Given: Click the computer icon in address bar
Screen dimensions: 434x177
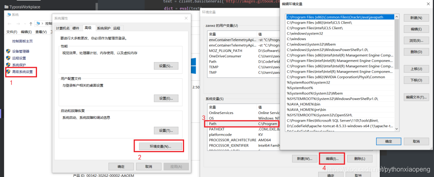Looking at the screenshot, I should click(x=38, y=24).
